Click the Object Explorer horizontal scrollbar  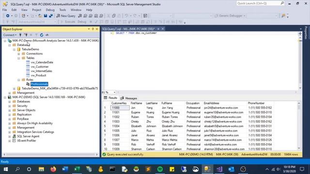pos(50,155)
